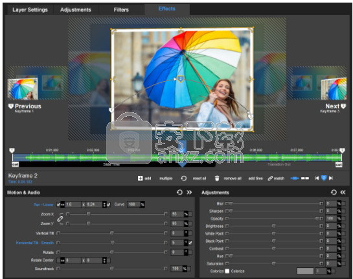Collapse Adjustments with double left arrows
The width and height of the screenshot is (353, 279).
coord(343,192)
